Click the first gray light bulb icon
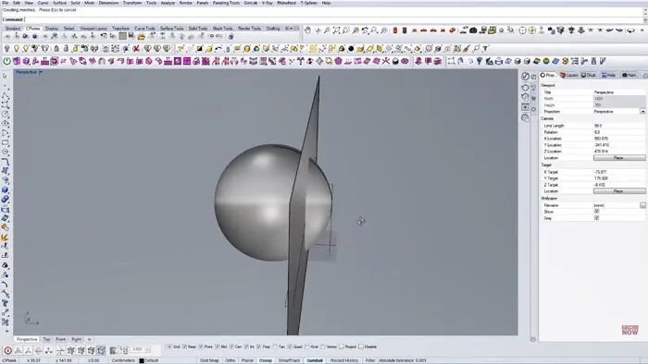The height and width of the screenshot is (364, 648). (6, 49)
